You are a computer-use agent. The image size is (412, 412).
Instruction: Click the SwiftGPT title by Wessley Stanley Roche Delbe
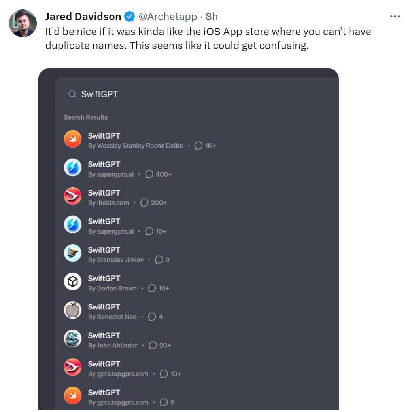(104, 136)
